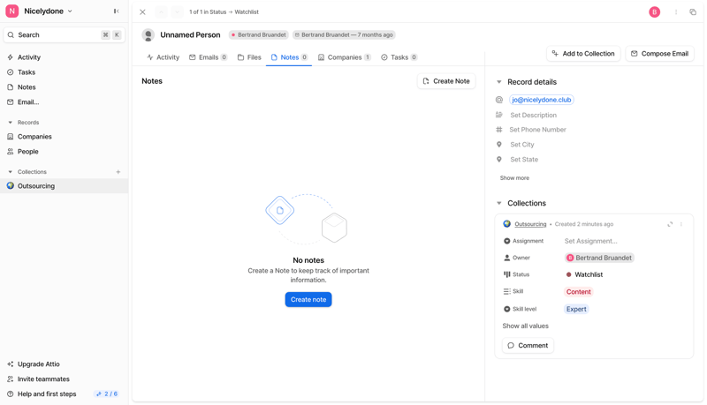
Task: Open the Outsourcing collection link
Action: tap(530, 224)
